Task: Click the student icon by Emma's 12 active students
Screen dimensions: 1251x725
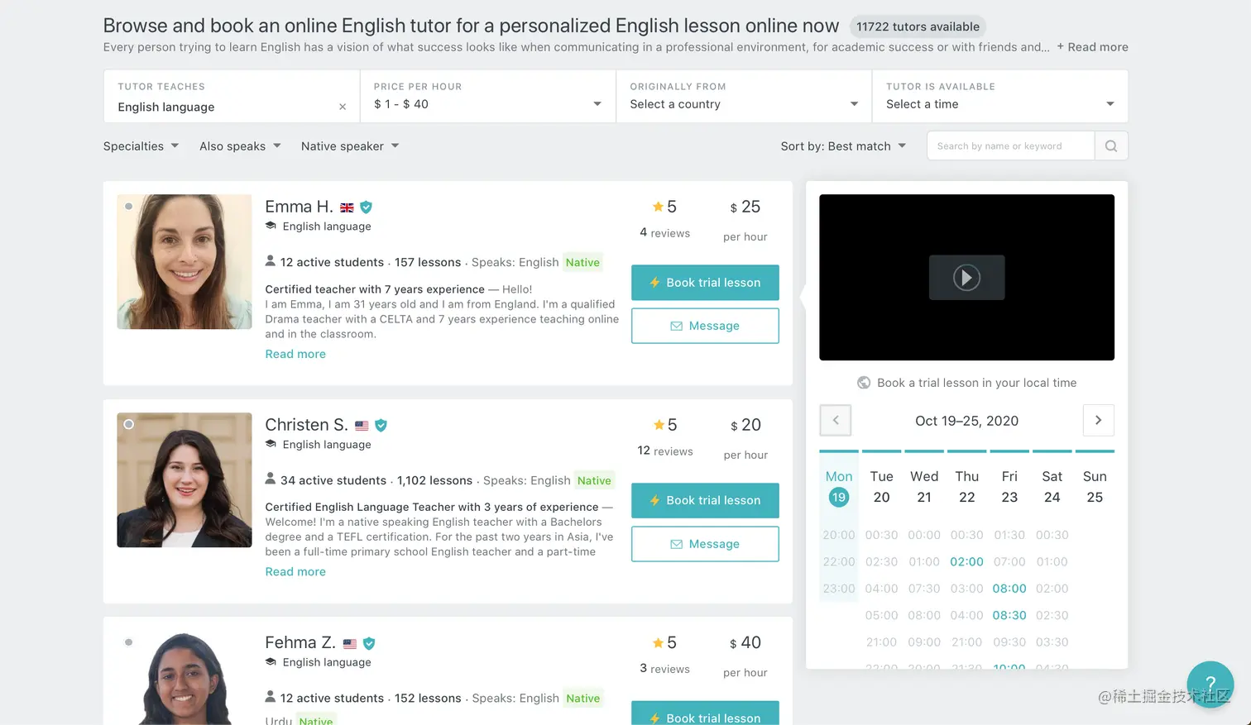Action: point(270,261)
